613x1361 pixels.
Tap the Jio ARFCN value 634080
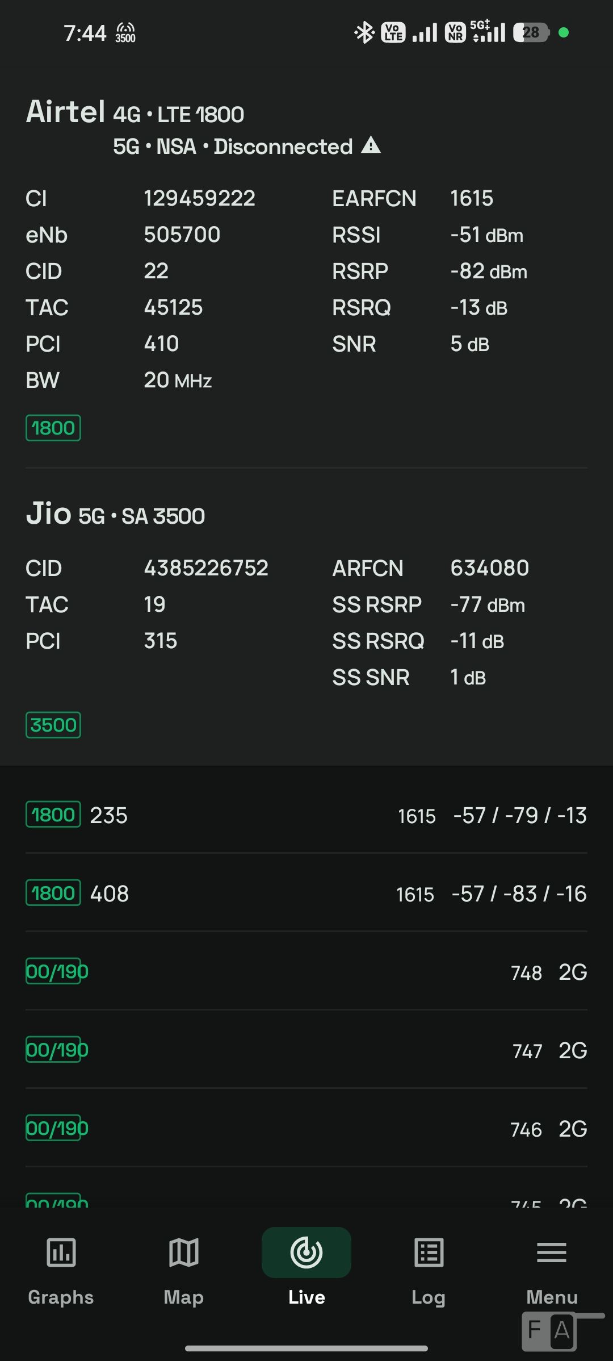coord(489,568)
